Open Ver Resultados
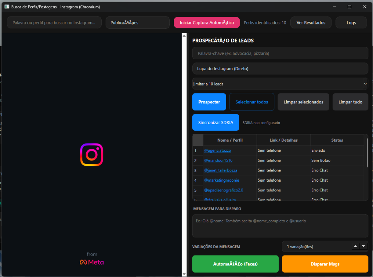 pos(311,23)
